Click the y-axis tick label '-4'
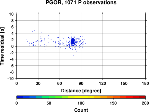Viewport: 149px width, 112px height. (x=12, y=59)
